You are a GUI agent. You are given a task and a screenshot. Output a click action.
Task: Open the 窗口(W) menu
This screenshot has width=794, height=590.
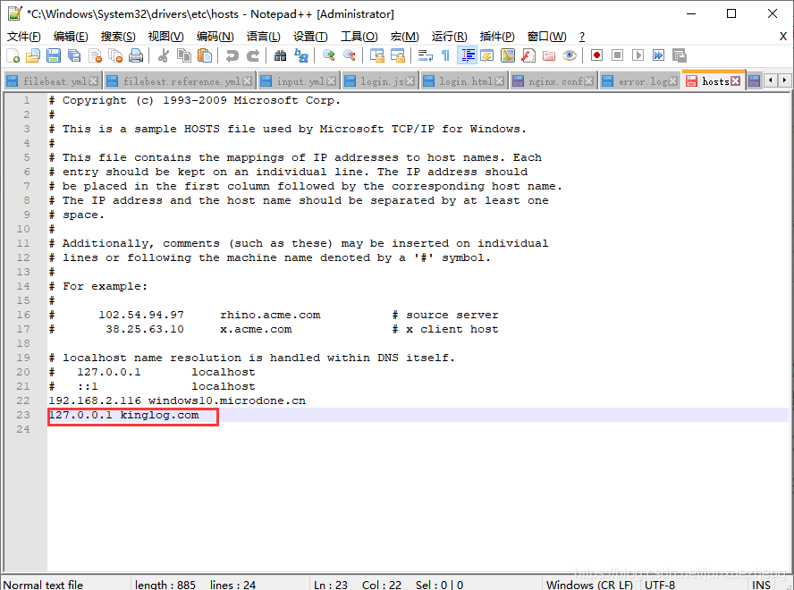click(547, 37)
